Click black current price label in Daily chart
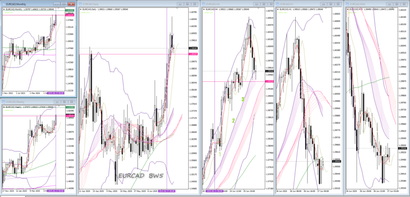This screenshot has width=410, height=197. pos(193,48)
